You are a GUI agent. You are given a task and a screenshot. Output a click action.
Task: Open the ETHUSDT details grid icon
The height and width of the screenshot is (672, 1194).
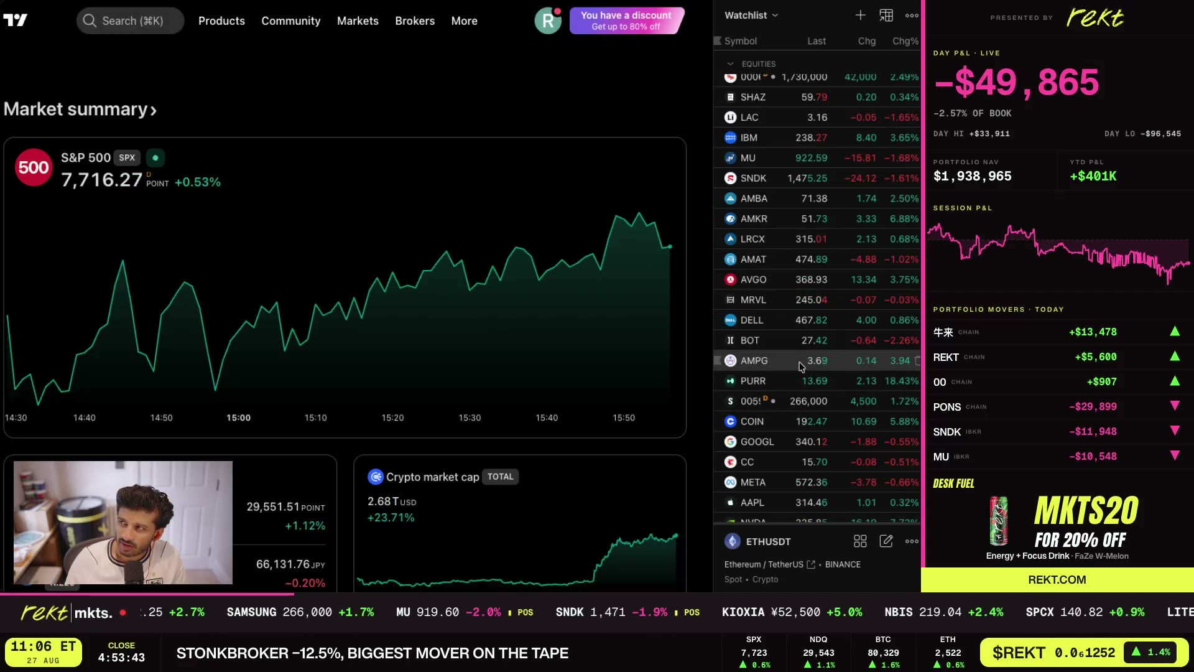tap(860, 541)
